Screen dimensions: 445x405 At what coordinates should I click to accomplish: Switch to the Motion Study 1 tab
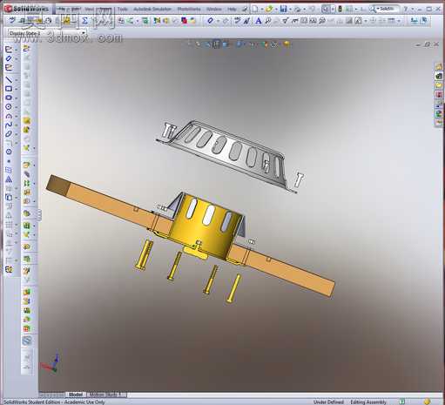[x=106, y=395]
